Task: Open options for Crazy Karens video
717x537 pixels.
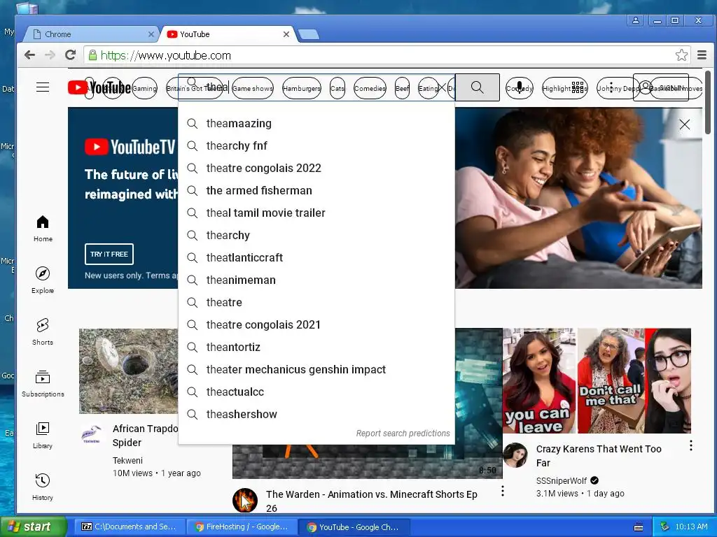Action: [690, 445]
